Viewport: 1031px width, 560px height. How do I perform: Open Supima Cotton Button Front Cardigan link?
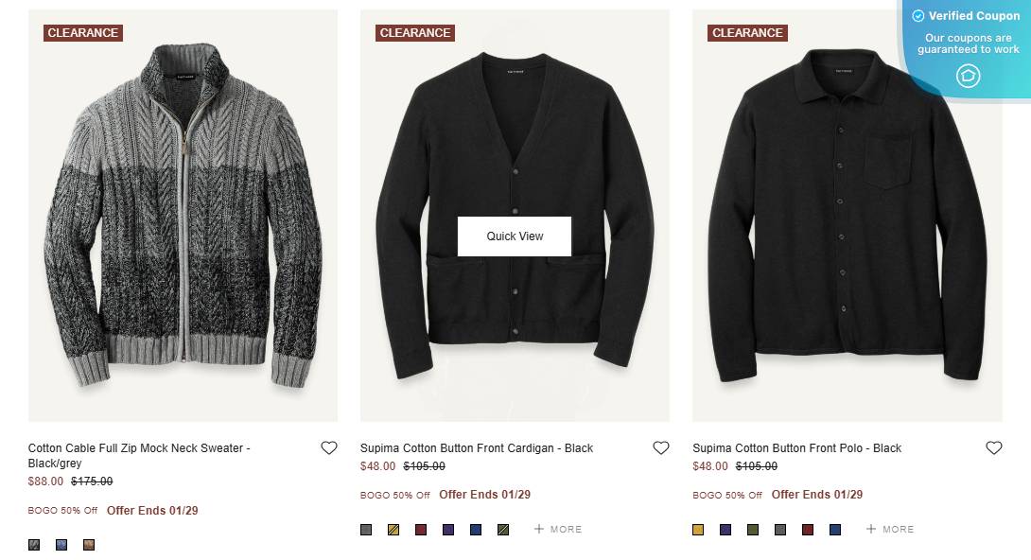pos(477,448)
